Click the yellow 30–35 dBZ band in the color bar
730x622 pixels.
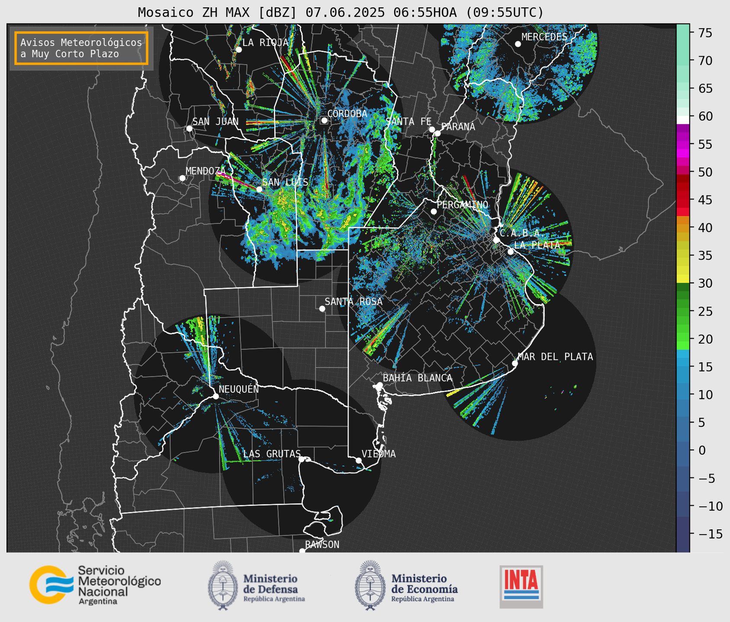click(x=682, y=269)
